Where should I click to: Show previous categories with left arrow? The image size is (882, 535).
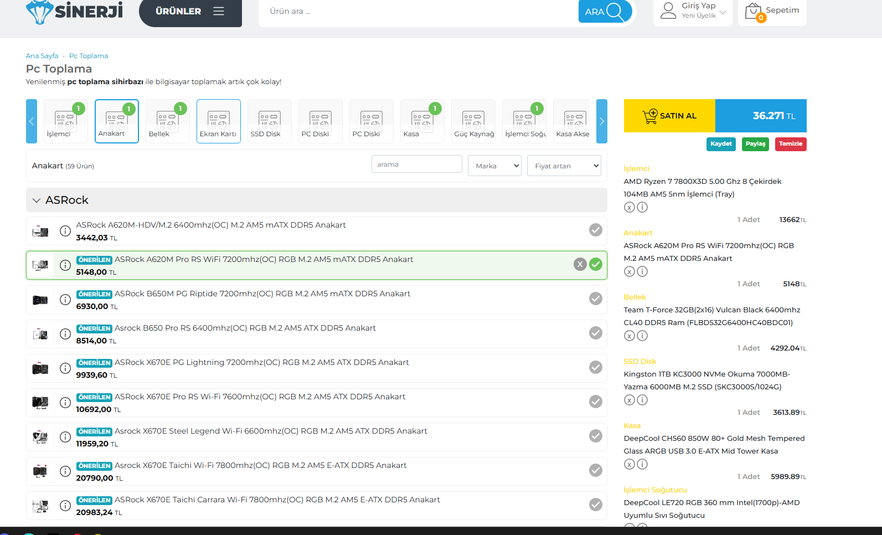click(x=32, y=121)
